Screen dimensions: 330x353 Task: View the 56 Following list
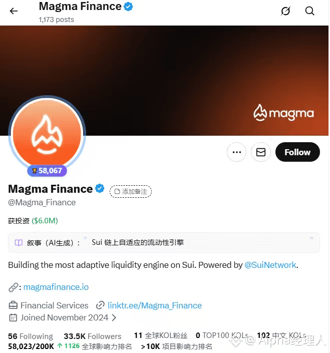click(x=31, y=336)
